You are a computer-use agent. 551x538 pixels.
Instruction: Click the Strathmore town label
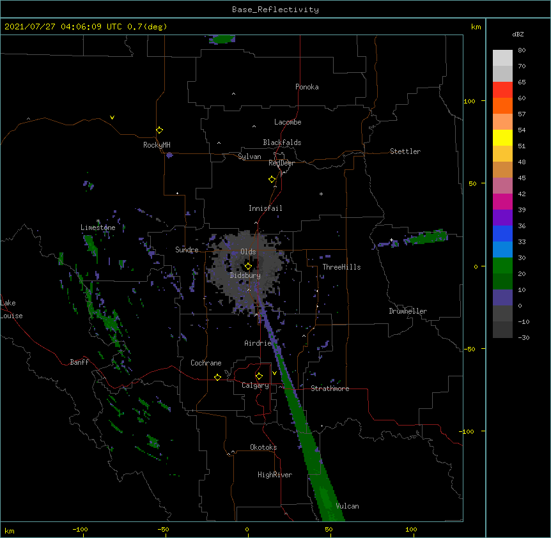click(330, 388)
